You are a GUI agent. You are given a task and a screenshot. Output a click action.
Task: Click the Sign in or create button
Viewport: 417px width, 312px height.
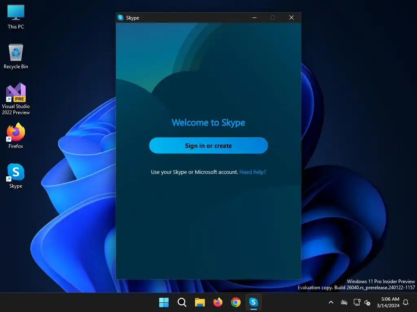click(208, 145)
